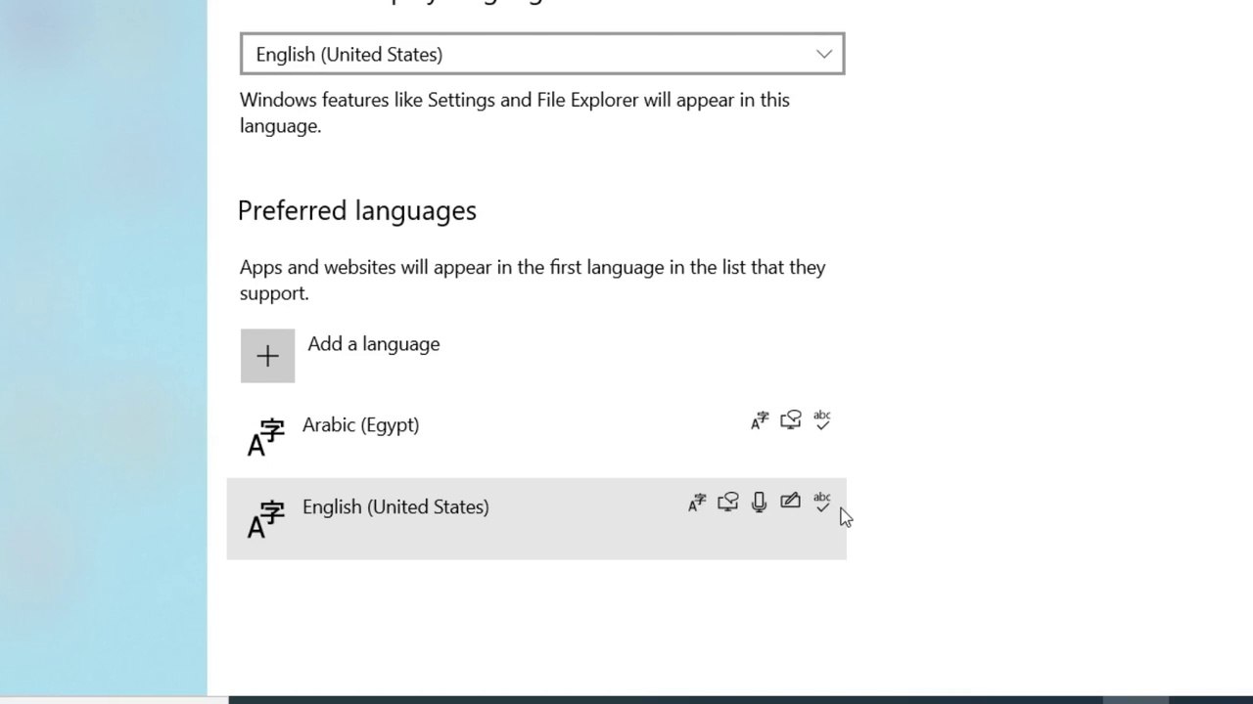Click the "Preferred languages" heading
Viewport: 1253px width, 704px height.
[357, 211]
